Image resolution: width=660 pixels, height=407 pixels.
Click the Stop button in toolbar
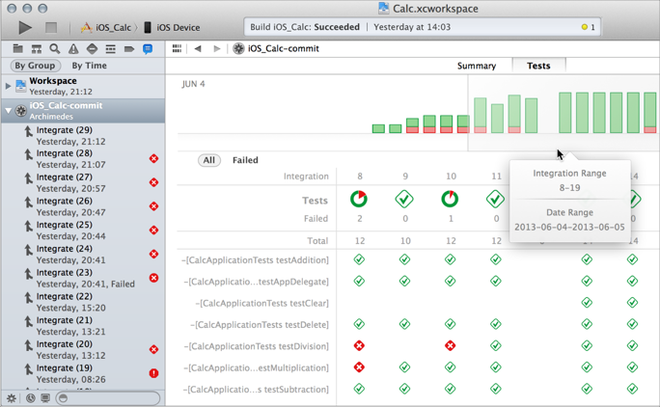51,27
